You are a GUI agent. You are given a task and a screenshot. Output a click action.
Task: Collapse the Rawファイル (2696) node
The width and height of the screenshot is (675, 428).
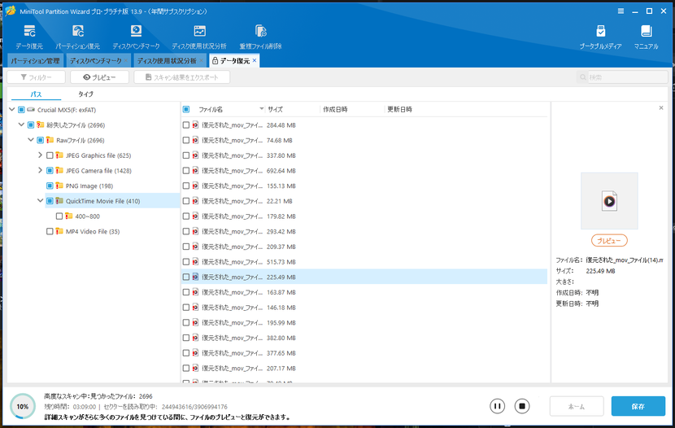tap(31, 140)
